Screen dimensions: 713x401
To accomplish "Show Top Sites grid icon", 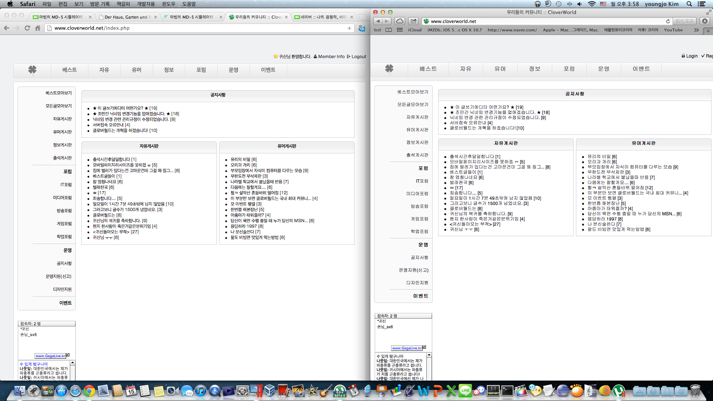I will [400, 30].
